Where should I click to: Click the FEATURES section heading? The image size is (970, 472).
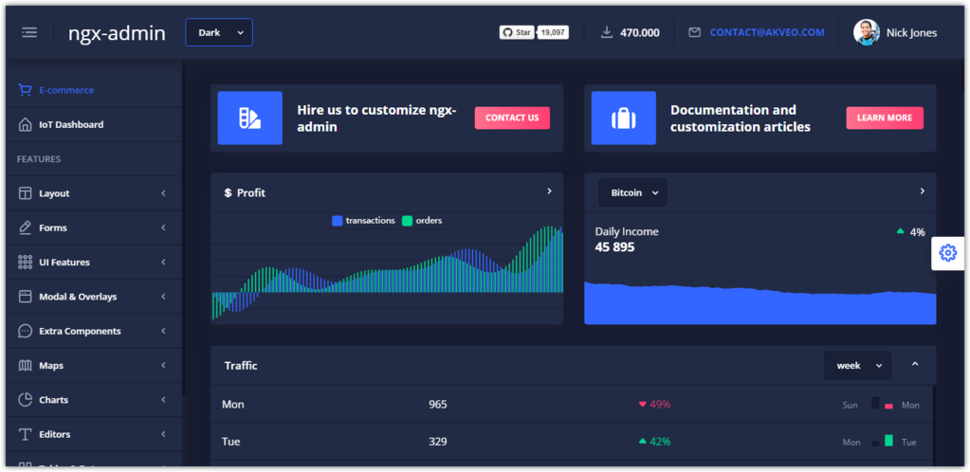pyautogui.click(x=39, y=159)
